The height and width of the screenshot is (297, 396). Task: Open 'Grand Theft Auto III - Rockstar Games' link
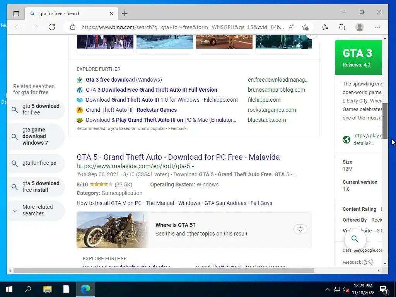click(131, 110)
